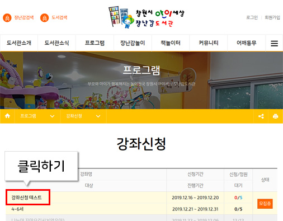This screenshot has width=283, height=221.
Task: Expand the 프로그램 breadcrumb dropdown
Action: [52, 116]
